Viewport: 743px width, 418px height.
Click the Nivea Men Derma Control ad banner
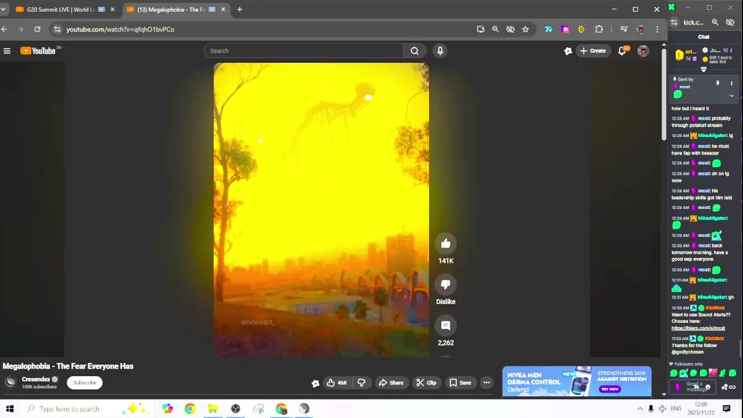click(577, 382)
